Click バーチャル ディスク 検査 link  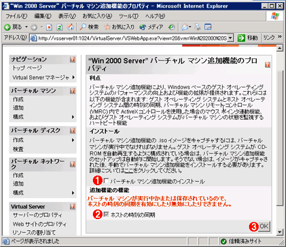coord(18,149)
